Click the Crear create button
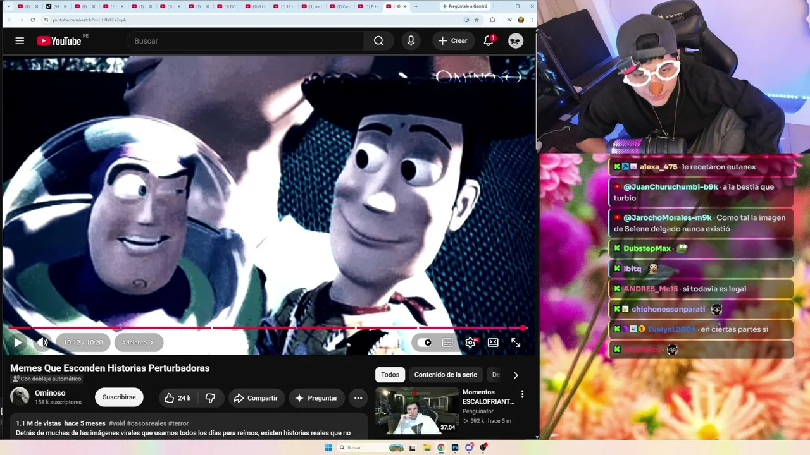810x455 pixels. coord(453,41)
